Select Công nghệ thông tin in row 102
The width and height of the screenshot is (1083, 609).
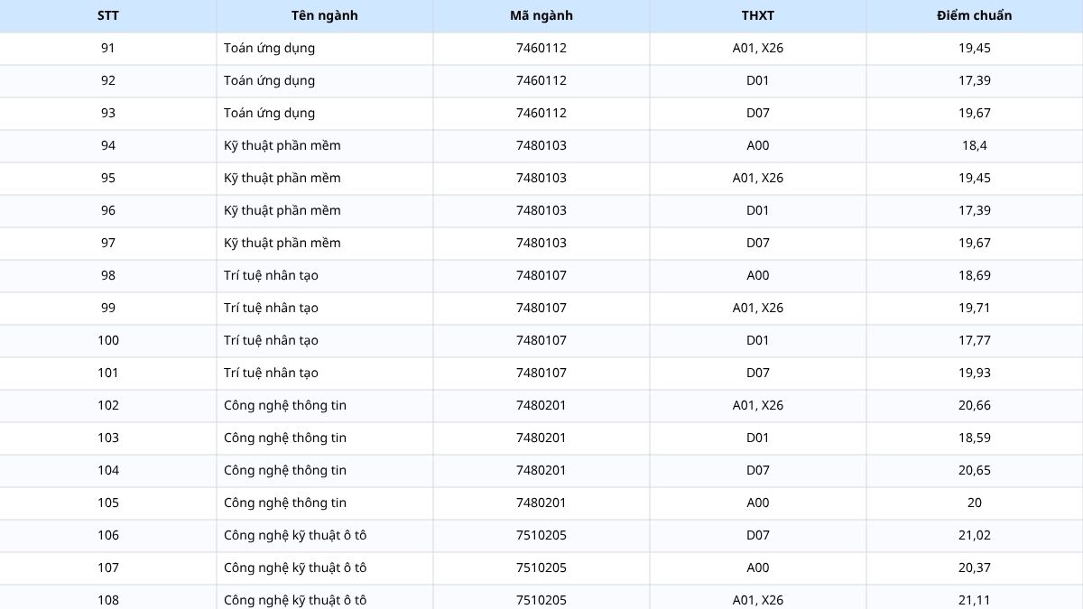pyautogui.click(x=285, y=405)
